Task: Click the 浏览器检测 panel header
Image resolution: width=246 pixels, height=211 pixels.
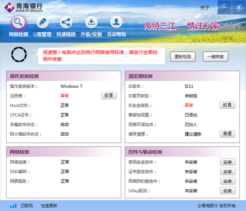Action: click(182, 76)
